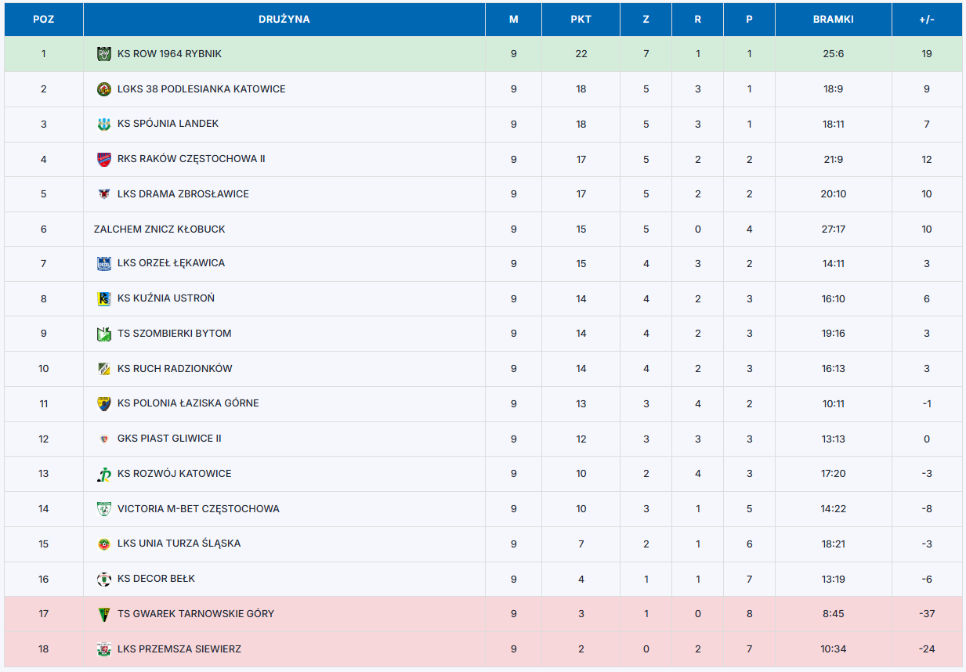Click the Spójnia Landek crest icon
Screen dimensions: 966x672
[103, 124]
